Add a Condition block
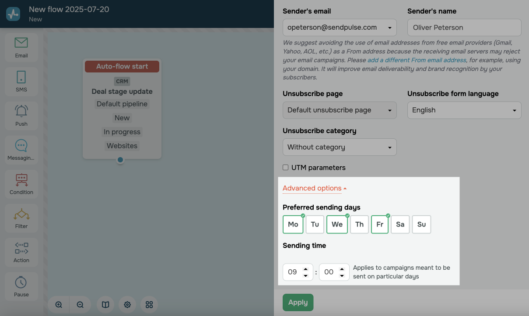This screenshot has width=529, height=316. (21, 184)
